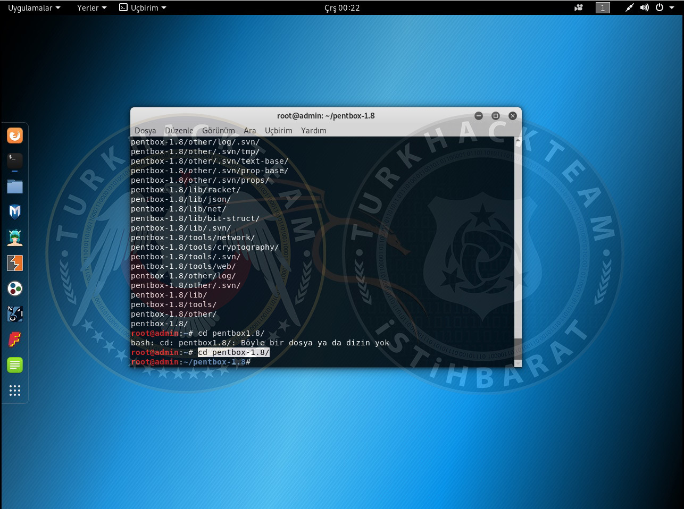The width and height of the screenshot is (684, 509).
Task: Open the green Leafpad notes icon
Action: click(15, 365)
